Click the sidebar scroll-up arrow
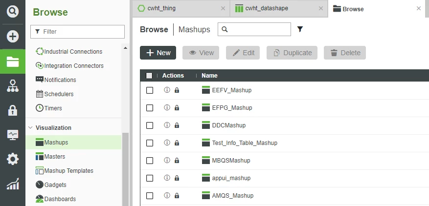 [x=125, y=48]
